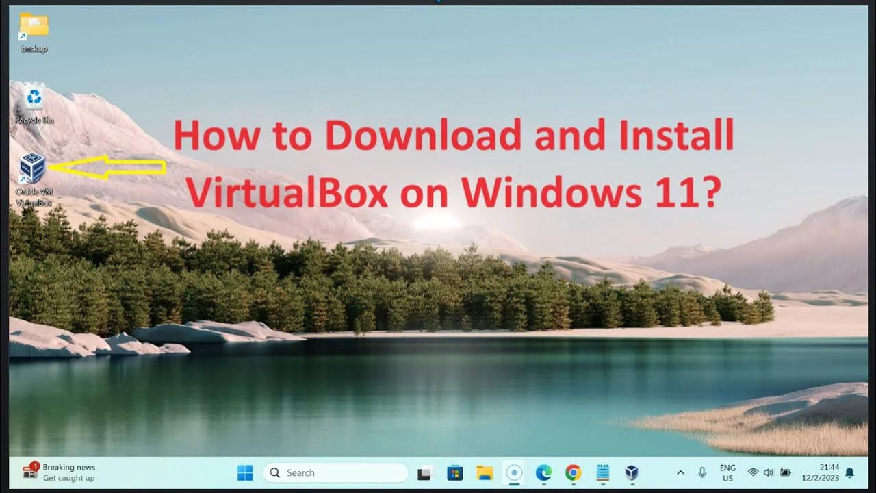Viewport: 876px width, 493px height.
Task: Open Google Chrome from the taskbar
Action: (x=571, y=472)
